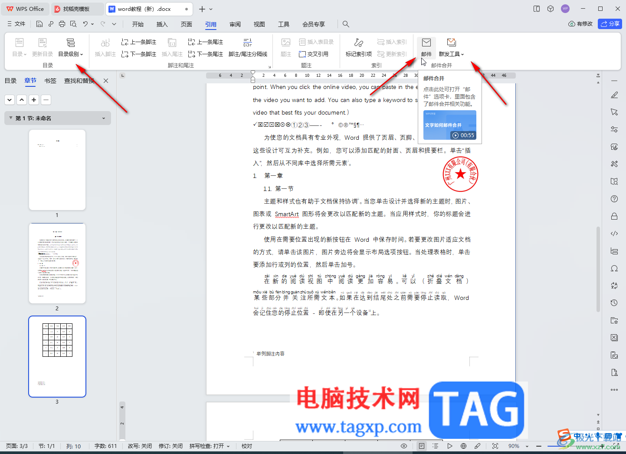Toggle 改写 overwrite mode status

tap(140, 446)
